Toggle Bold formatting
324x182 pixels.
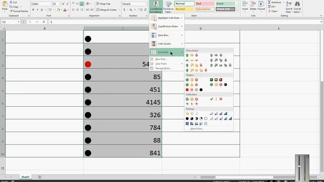(x=33, y=10)
